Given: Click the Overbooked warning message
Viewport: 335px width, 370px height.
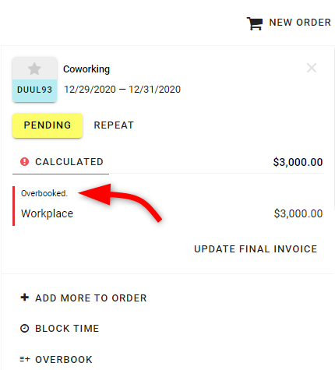Looking at the screenshot, I should pos(44,193).
